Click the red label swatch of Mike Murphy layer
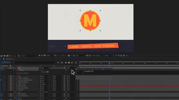This screenshot has width=179, height=100. [x=11, y=86]
